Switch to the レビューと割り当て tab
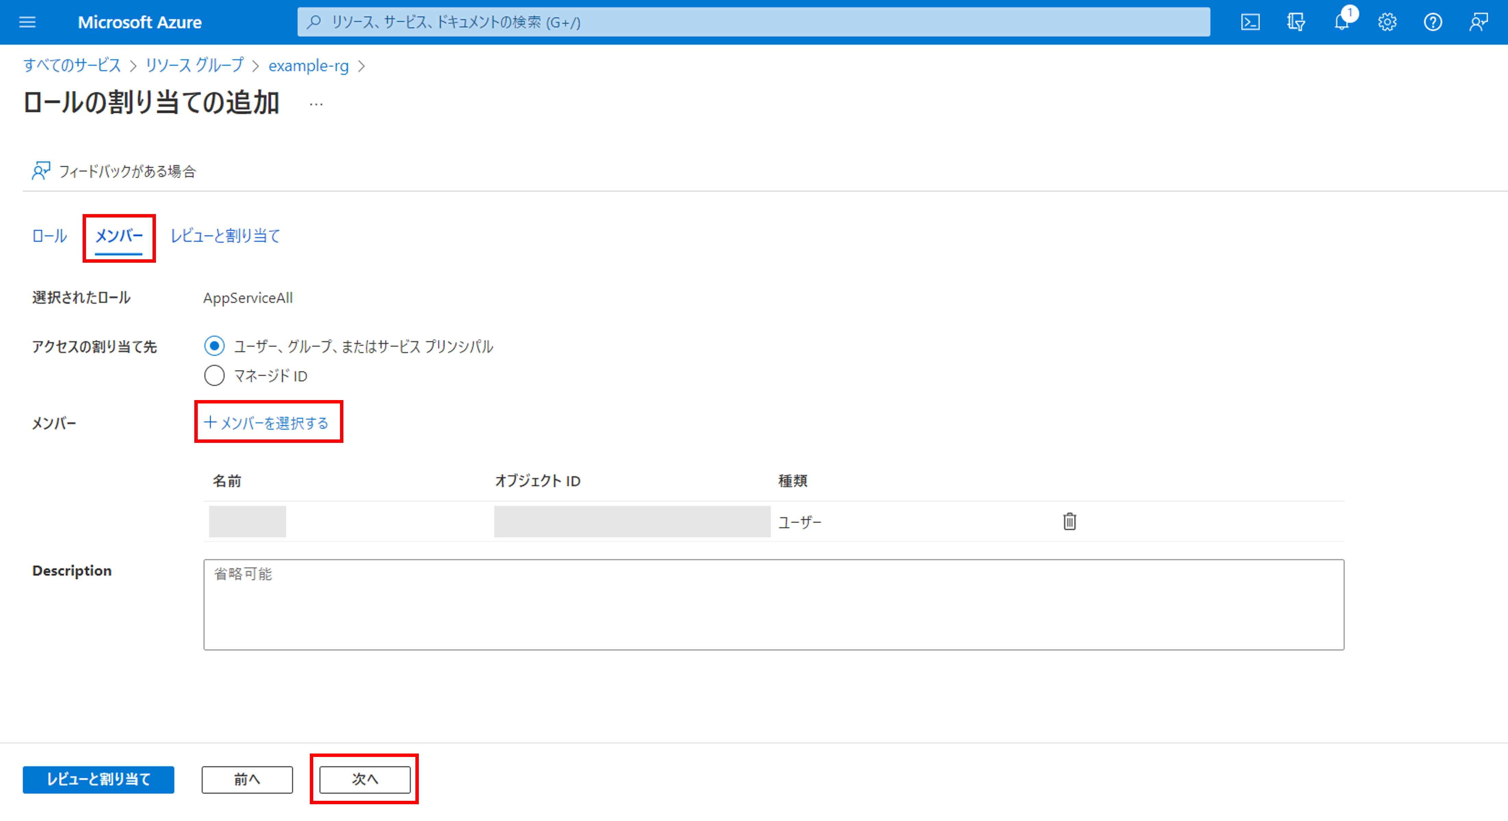The height and width of the screenshot is (821, 1508). (225, 236)
